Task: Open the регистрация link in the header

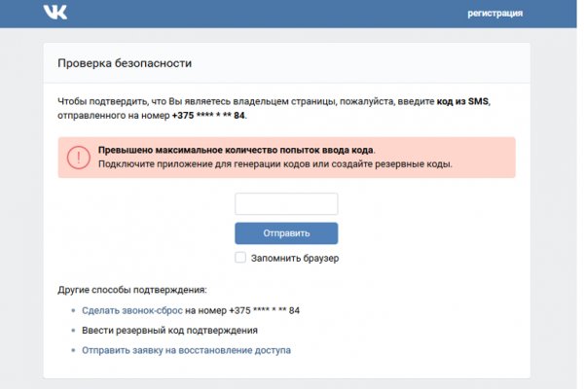Action: [x=494, y=13]
